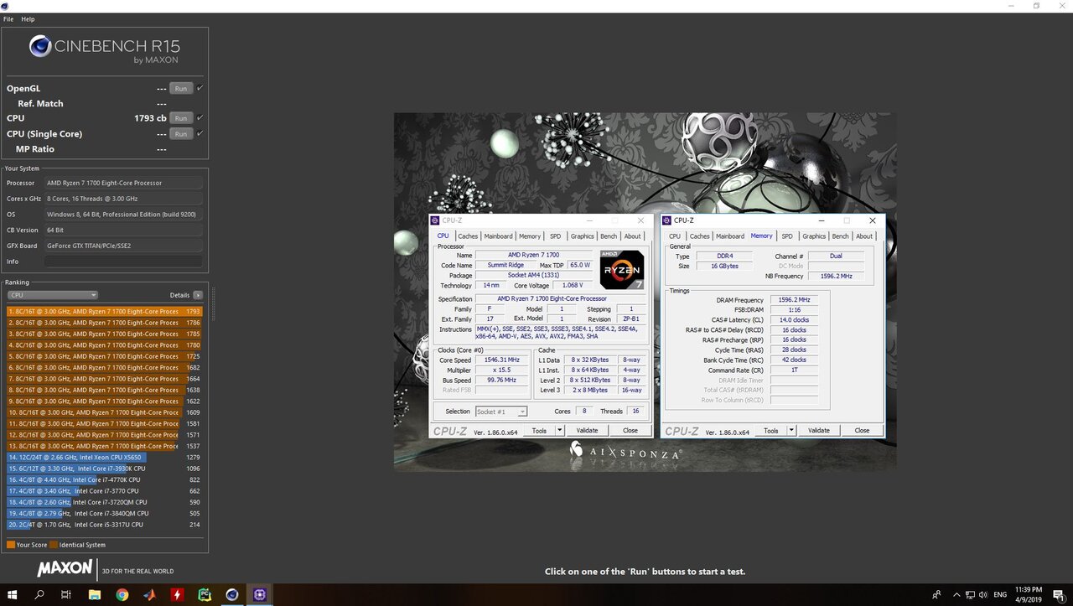This screenshot has height=606, width=1073.
Task: Switch to Memory tab in left CPU-Z window
Action: [x=530, y=236]
